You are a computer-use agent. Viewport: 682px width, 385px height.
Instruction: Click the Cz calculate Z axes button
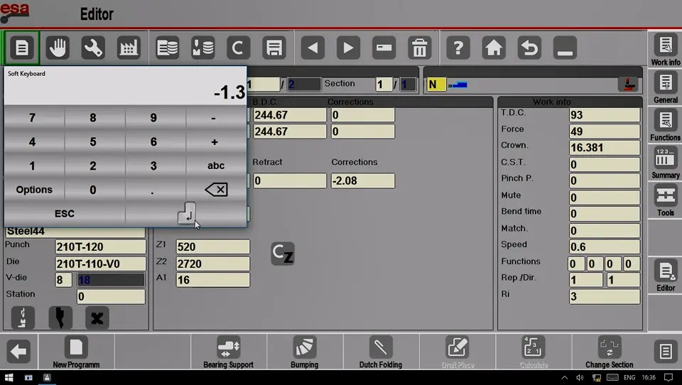point(283,254)
